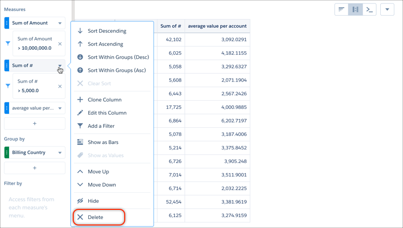Screen dimensions: 403x228
Task: Click the filter funnel beside Sum of #
Action: (8, 86)
